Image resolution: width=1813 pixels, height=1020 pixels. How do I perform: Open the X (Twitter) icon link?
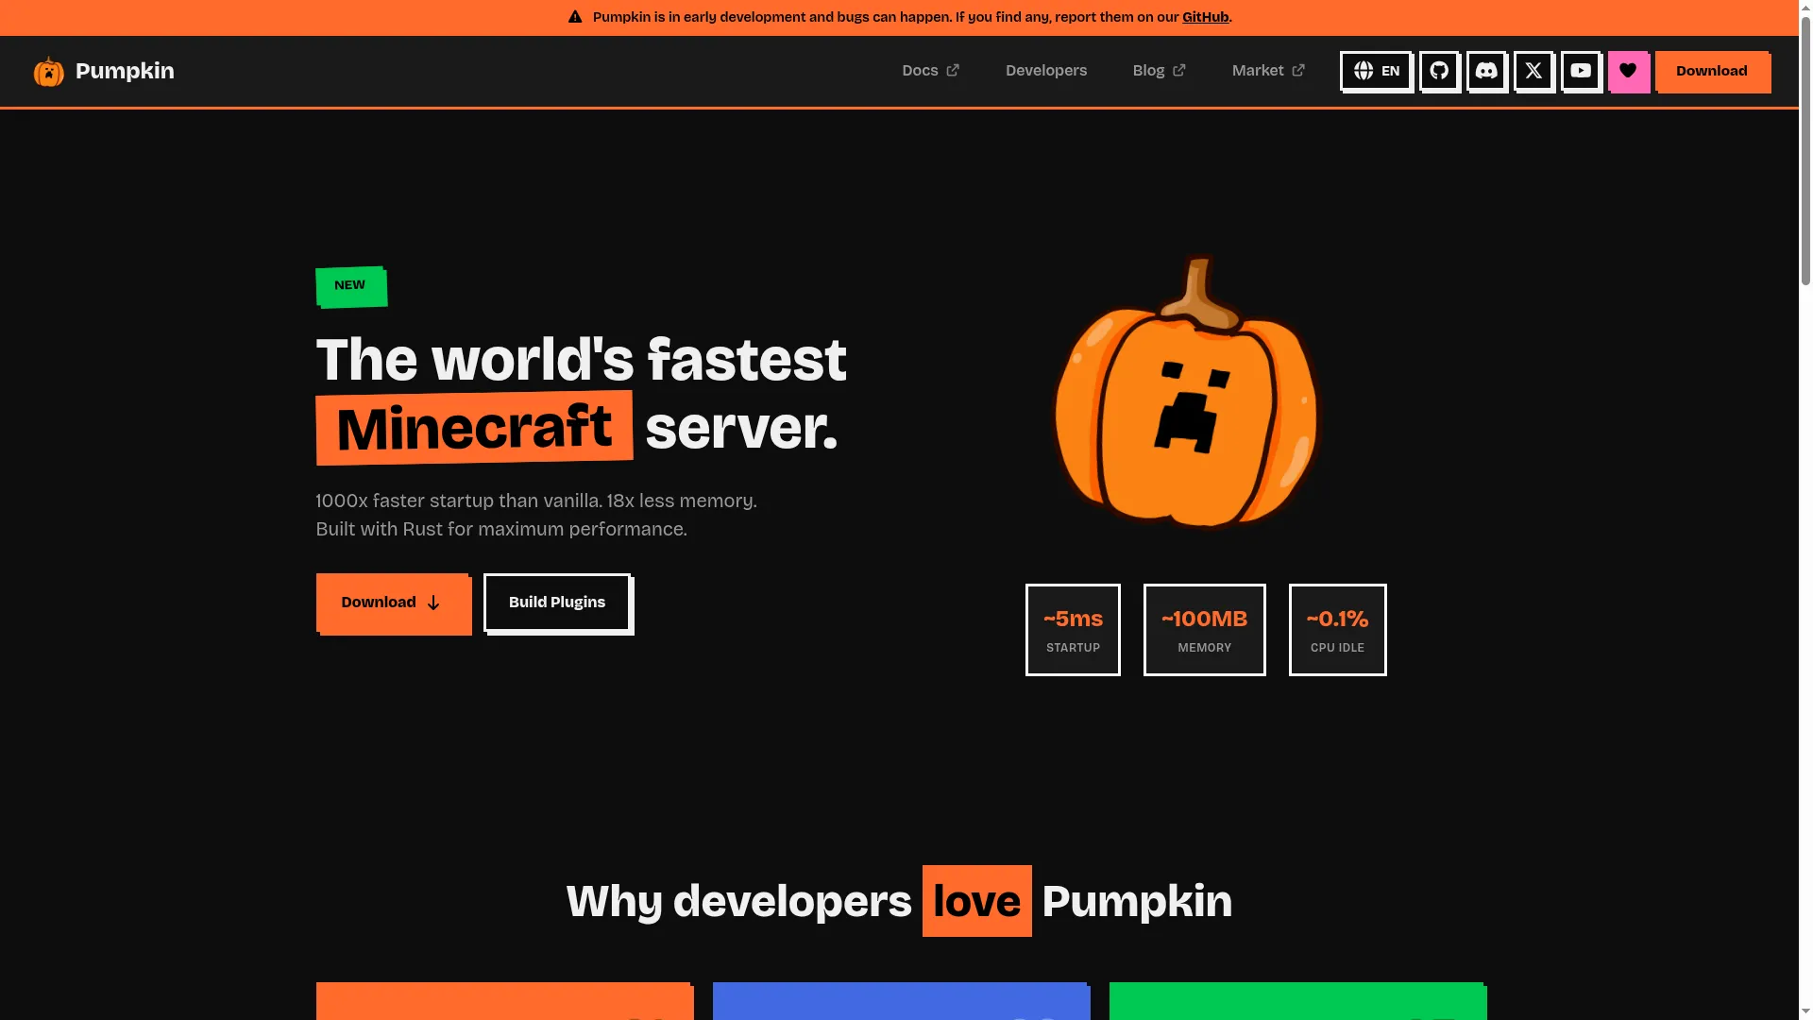coord(1533,71)
